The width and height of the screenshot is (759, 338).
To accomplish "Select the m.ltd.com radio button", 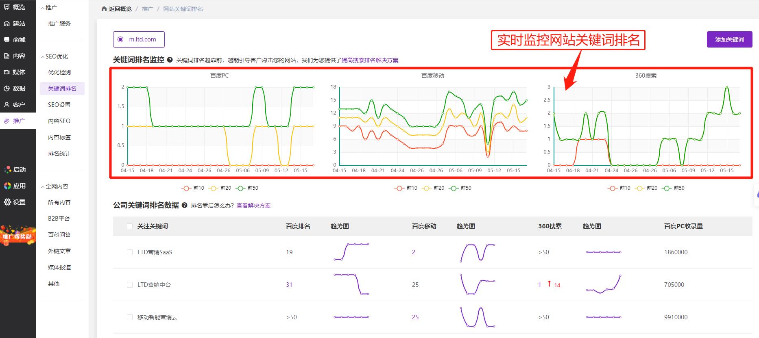I will coord(120,39).
